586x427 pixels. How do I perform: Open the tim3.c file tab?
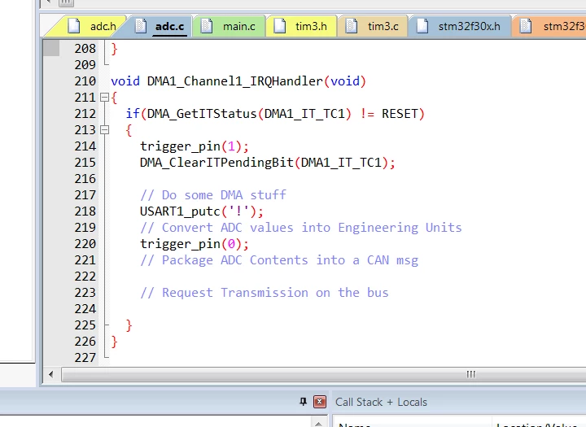(x=372, y=26)
